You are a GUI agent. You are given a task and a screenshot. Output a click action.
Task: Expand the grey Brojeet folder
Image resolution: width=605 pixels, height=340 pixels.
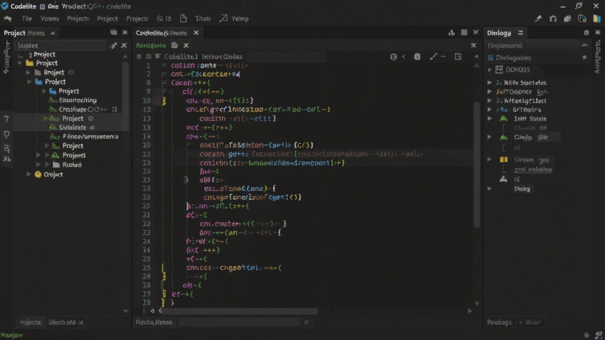pos(28,73)
